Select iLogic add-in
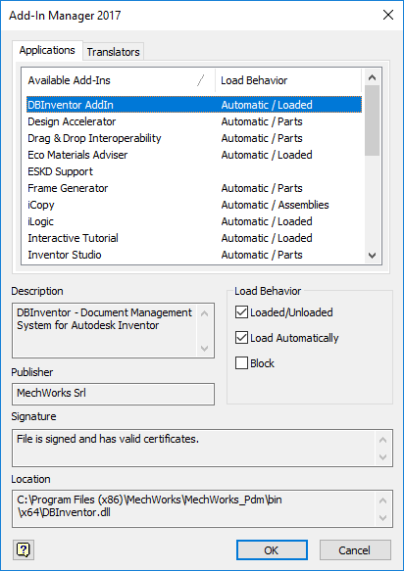This screenshot has height=571, width=404. [x=194, y=221]
